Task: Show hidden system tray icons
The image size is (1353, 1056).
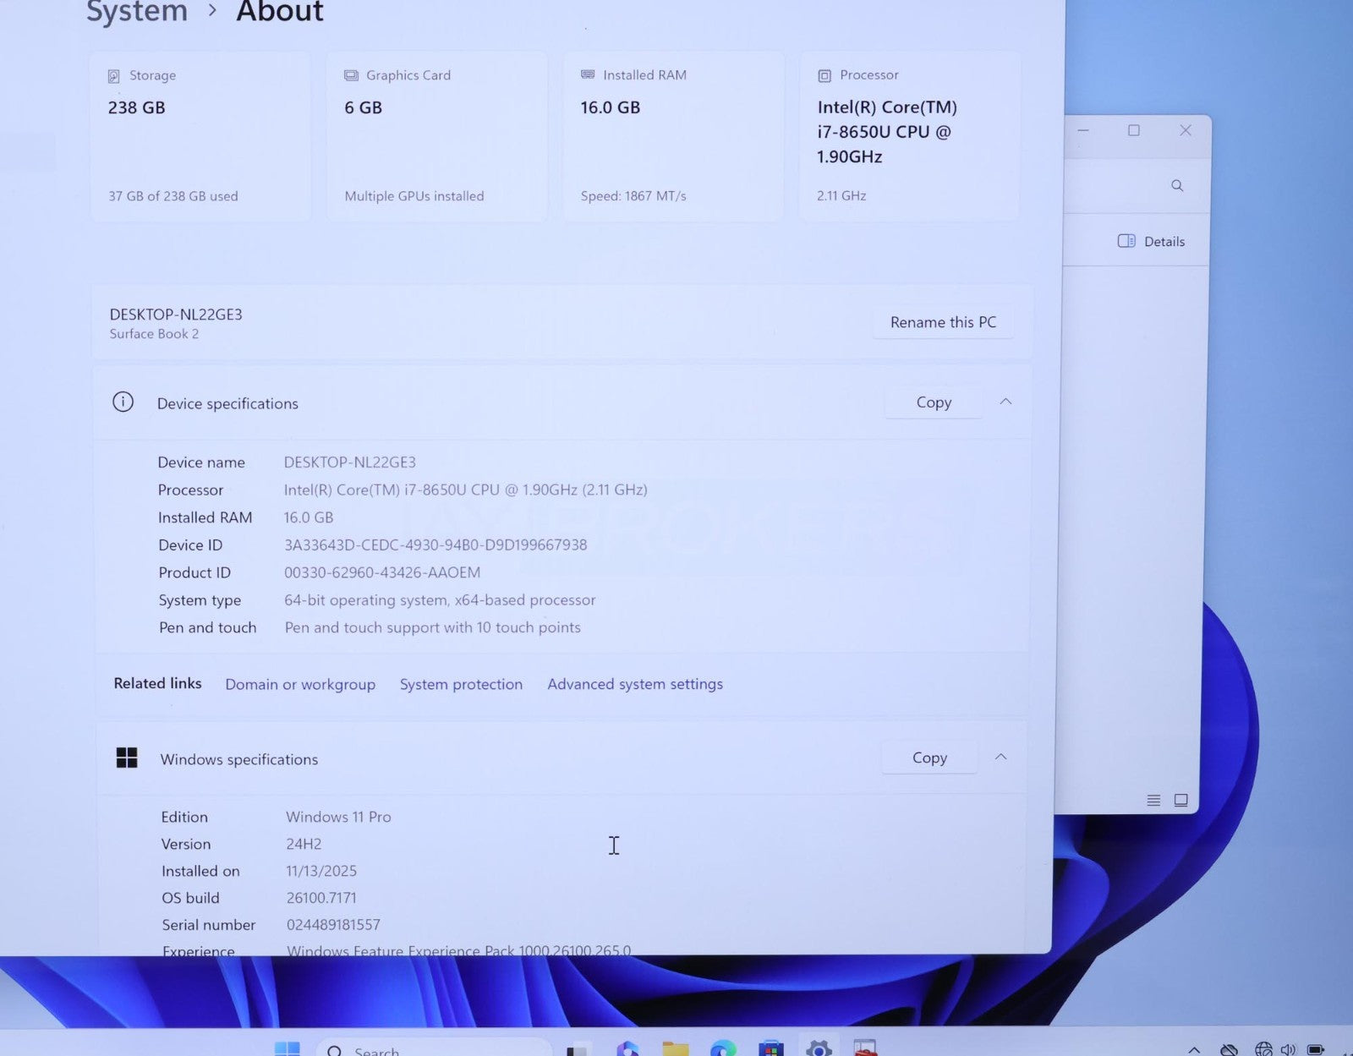Action: click(1194, 1049)
